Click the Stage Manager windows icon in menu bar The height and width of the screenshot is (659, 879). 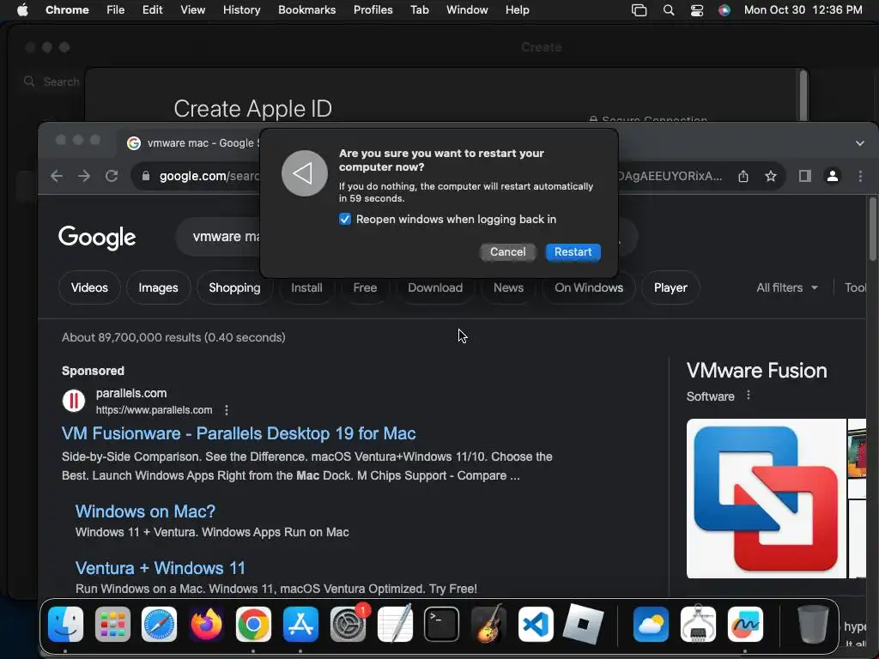pos(639,10)
